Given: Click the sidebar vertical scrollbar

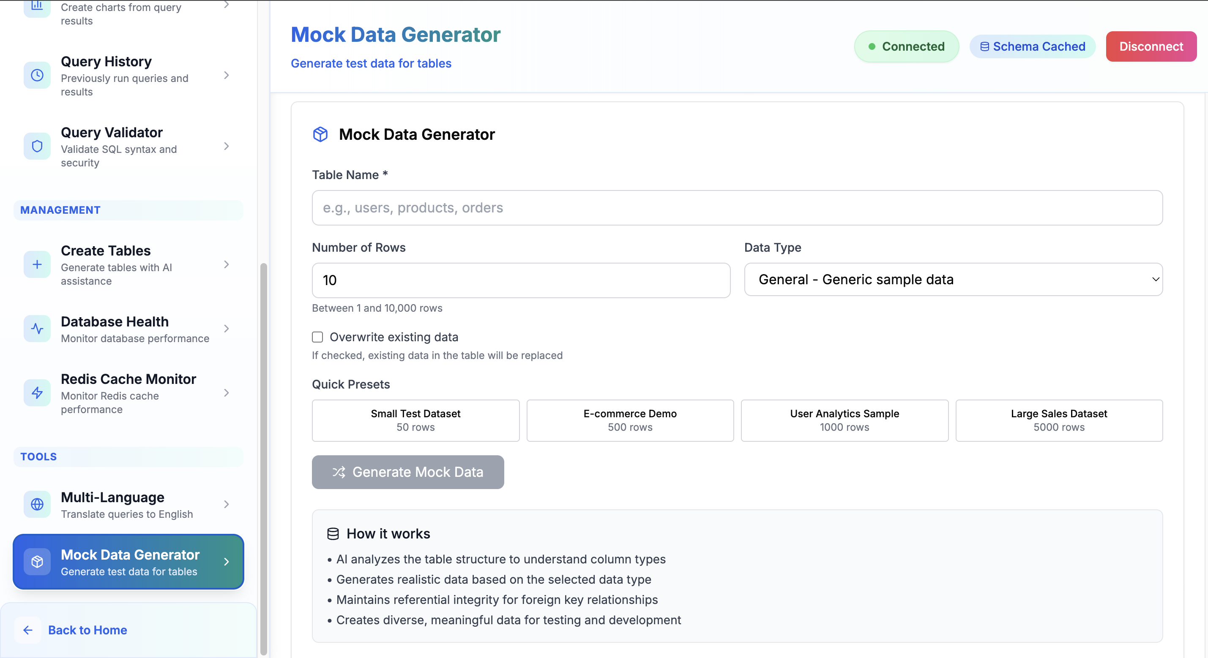Looking at the screenshot, I should pyautogui.click(x=264, y=459).
